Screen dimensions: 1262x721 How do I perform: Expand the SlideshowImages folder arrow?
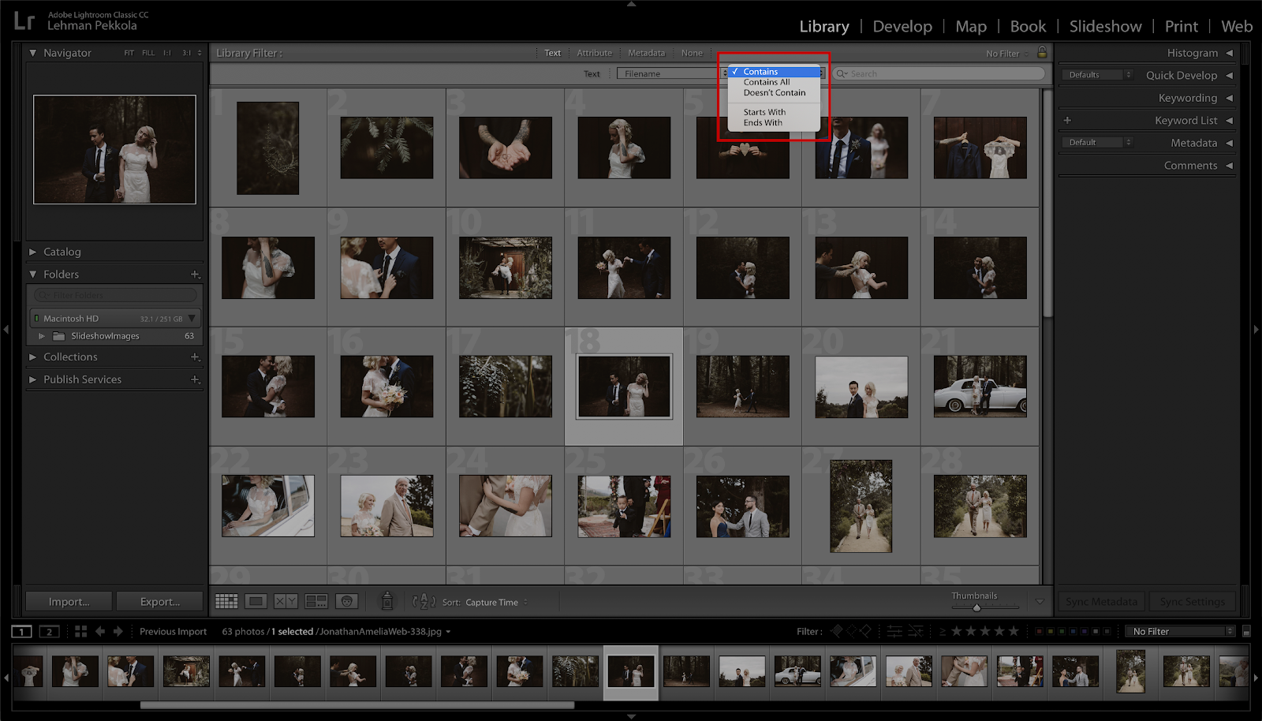click(x=42, y=336)
